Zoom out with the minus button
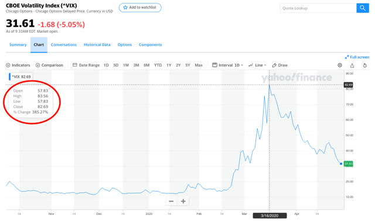 point(171,201)
